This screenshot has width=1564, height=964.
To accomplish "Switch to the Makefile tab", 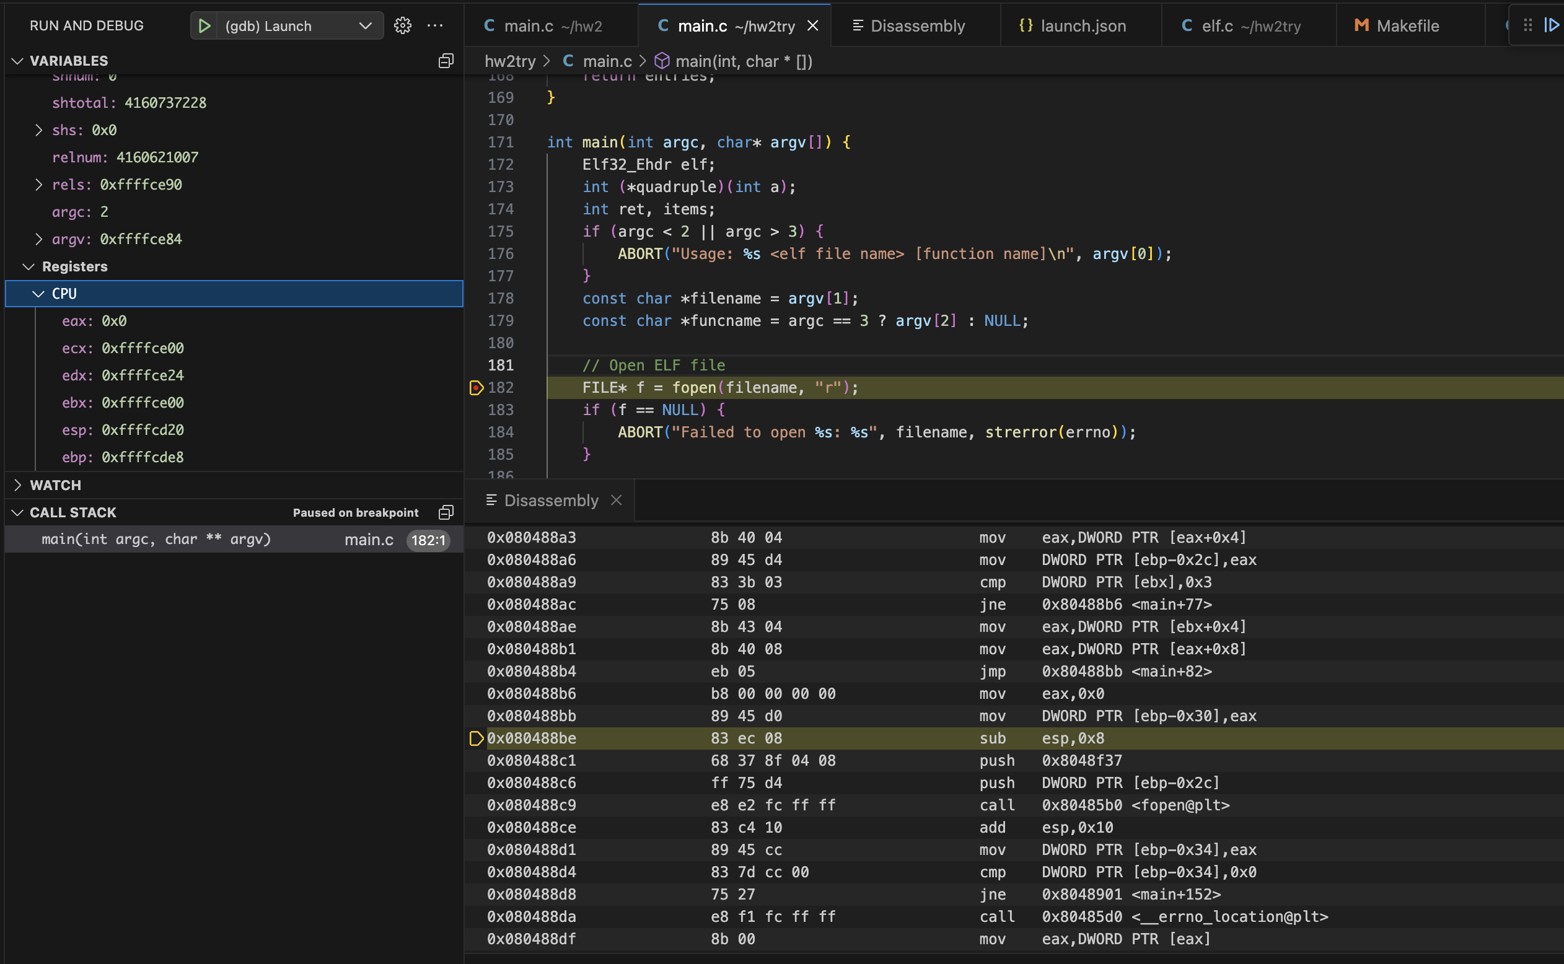I will (1407, 25).
